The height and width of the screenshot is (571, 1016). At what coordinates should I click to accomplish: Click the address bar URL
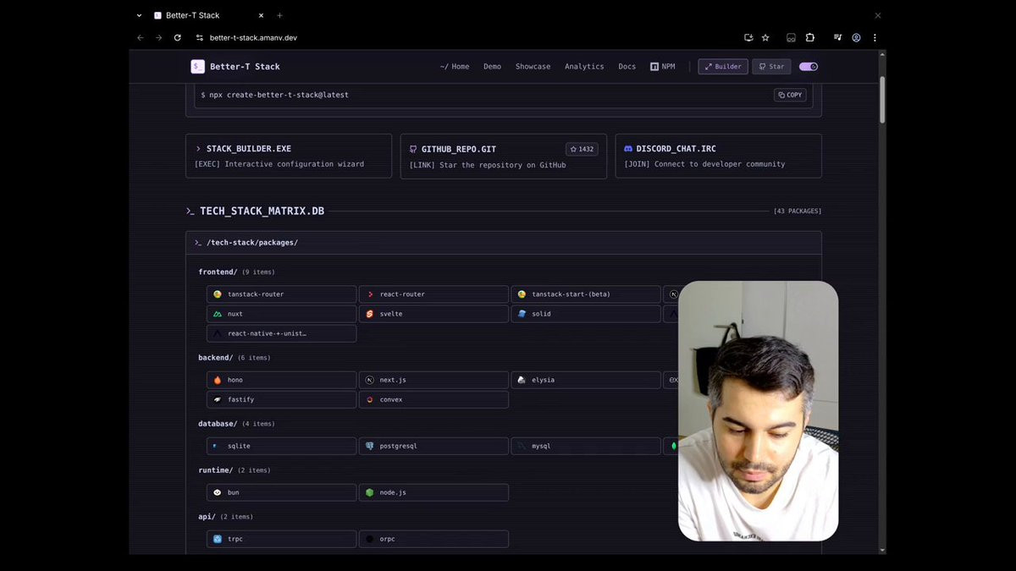click(x=253, y=37)
